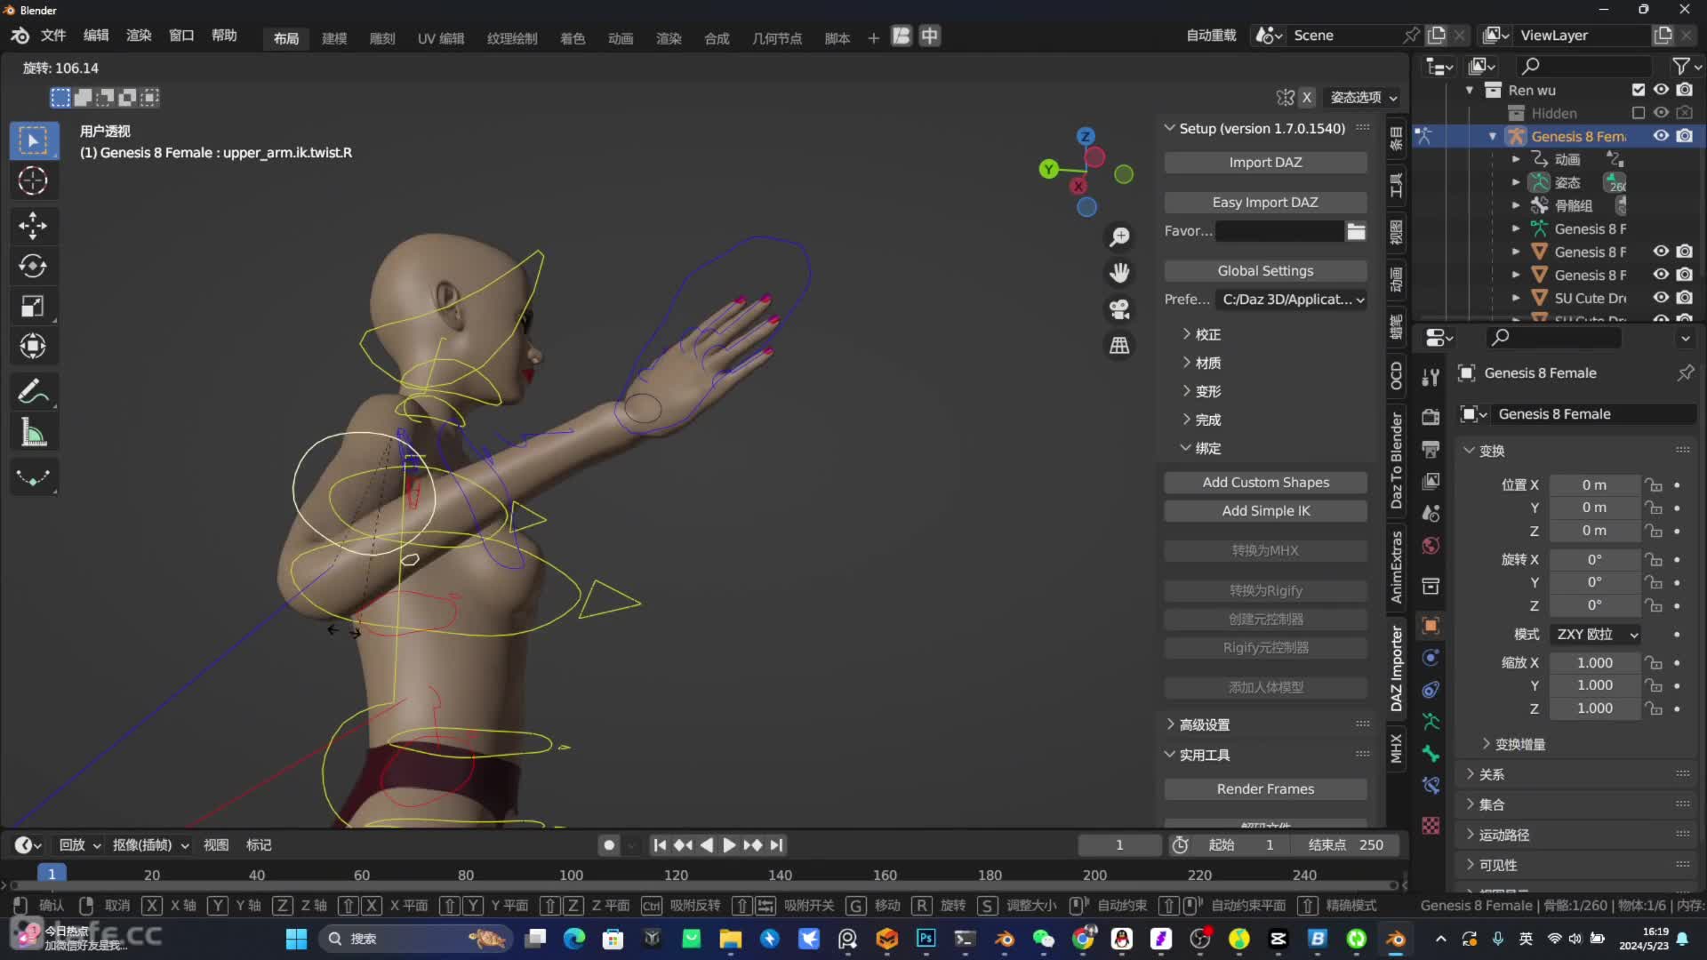Open the Output properties tab icon
The height and width of the screenshot is (960, 1707).
point(1431,449)
